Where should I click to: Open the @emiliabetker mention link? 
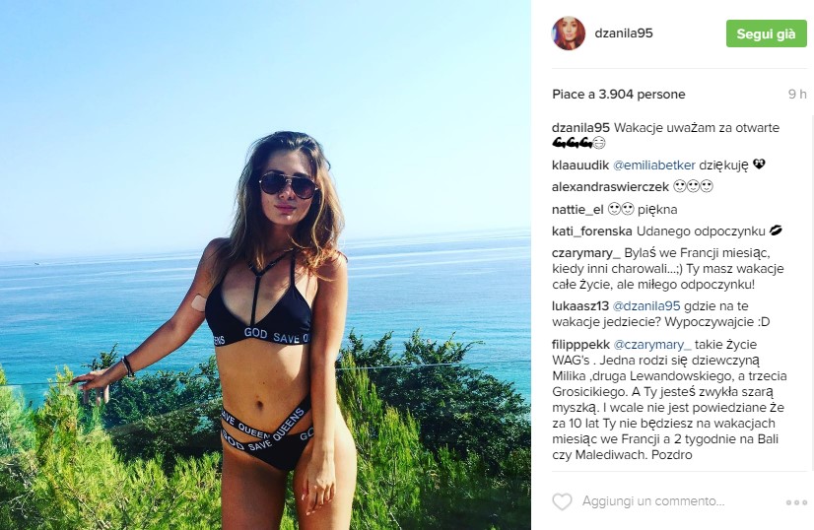pyautogui.click(x=654, y=166)
